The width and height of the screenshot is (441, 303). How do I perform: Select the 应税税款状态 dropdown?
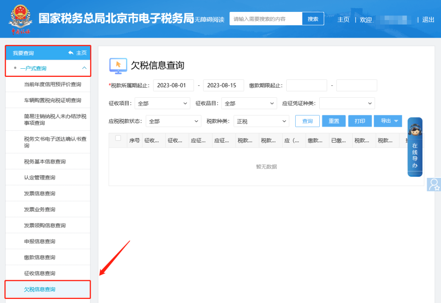click(x=173, y=121)
